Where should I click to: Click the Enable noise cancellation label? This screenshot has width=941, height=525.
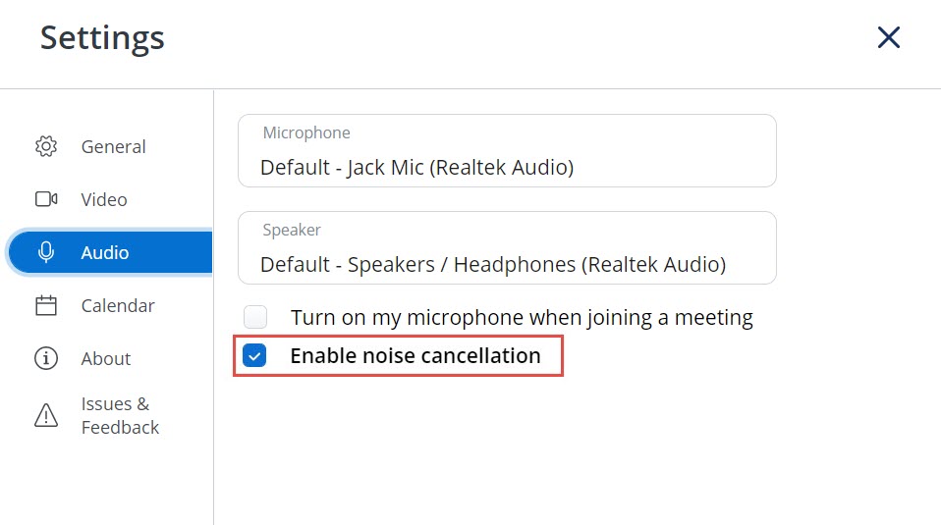pos(415,355)
